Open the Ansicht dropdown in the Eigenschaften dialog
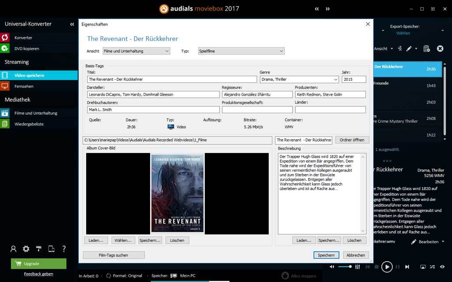Image resolution: width=452 pixels, height=282 pixels. (x=136, y=51)
